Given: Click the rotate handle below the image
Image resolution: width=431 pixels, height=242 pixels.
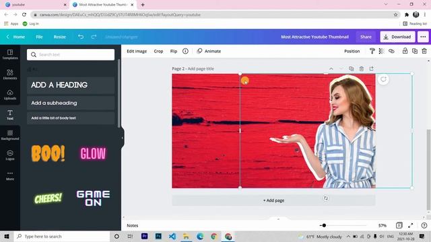Looking at the screenshot, I should 326,198.
